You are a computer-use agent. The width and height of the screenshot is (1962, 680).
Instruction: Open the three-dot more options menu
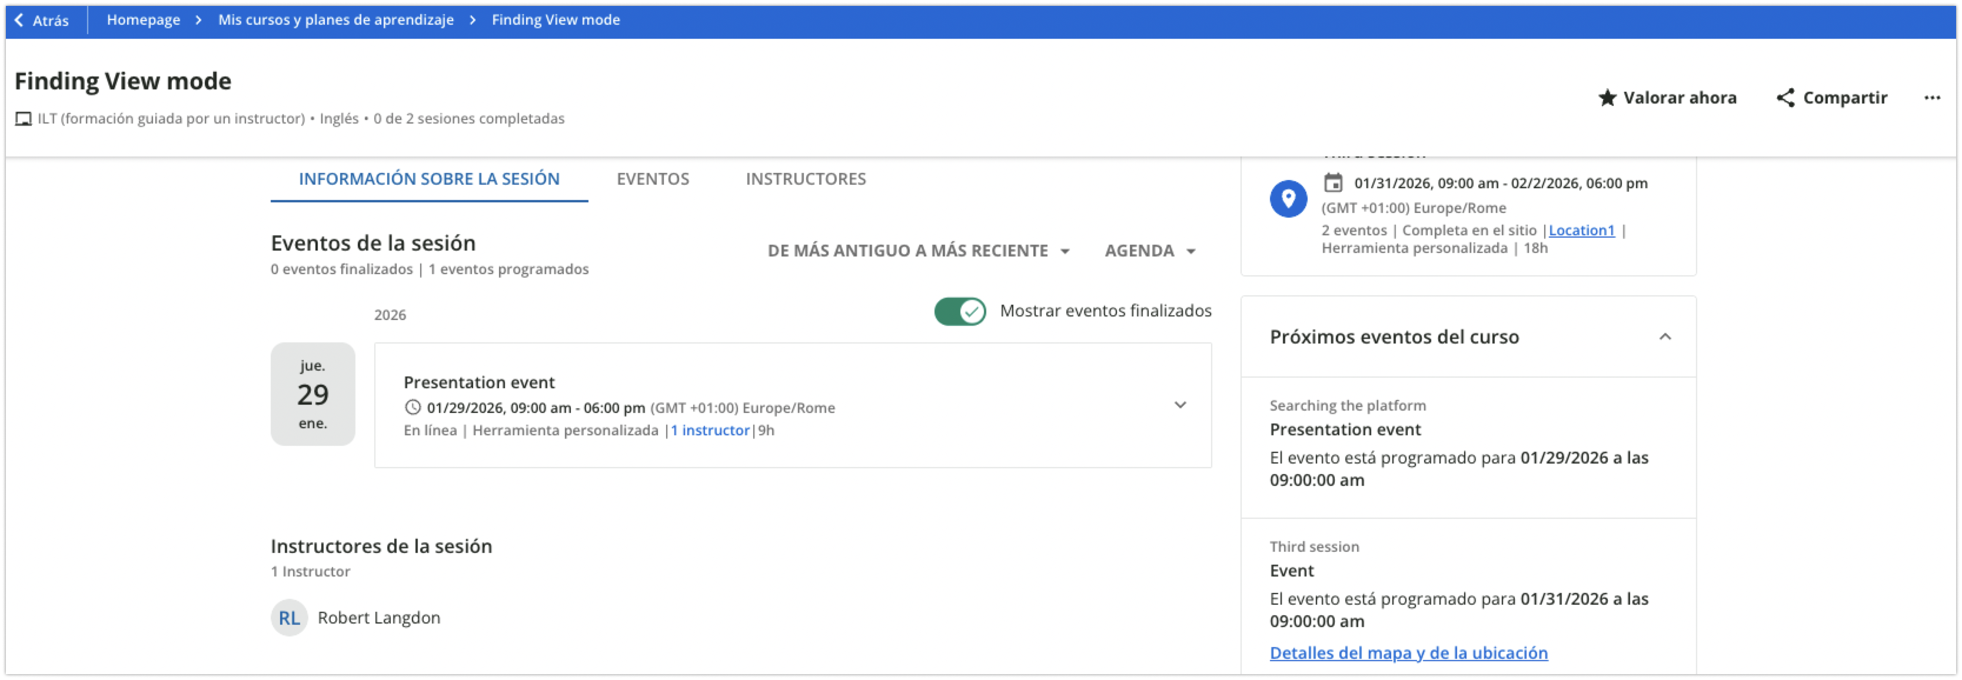pyautogui.click(x=1931, y=98)
